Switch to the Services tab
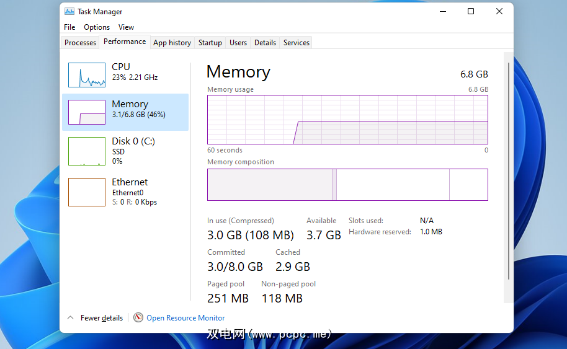Viewport: 567px width, 349px height. (x=297, y=43)
